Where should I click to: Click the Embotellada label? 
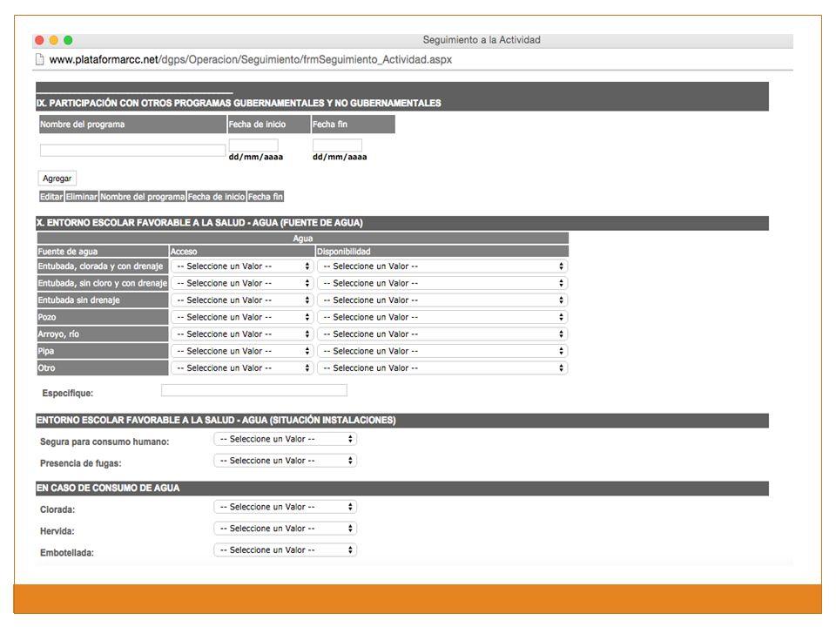click(x=67, y=553)
